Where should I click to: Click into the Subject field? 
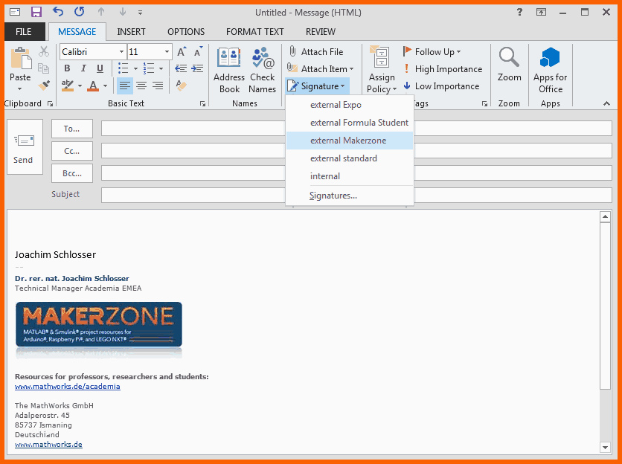[x=356, y=195]
